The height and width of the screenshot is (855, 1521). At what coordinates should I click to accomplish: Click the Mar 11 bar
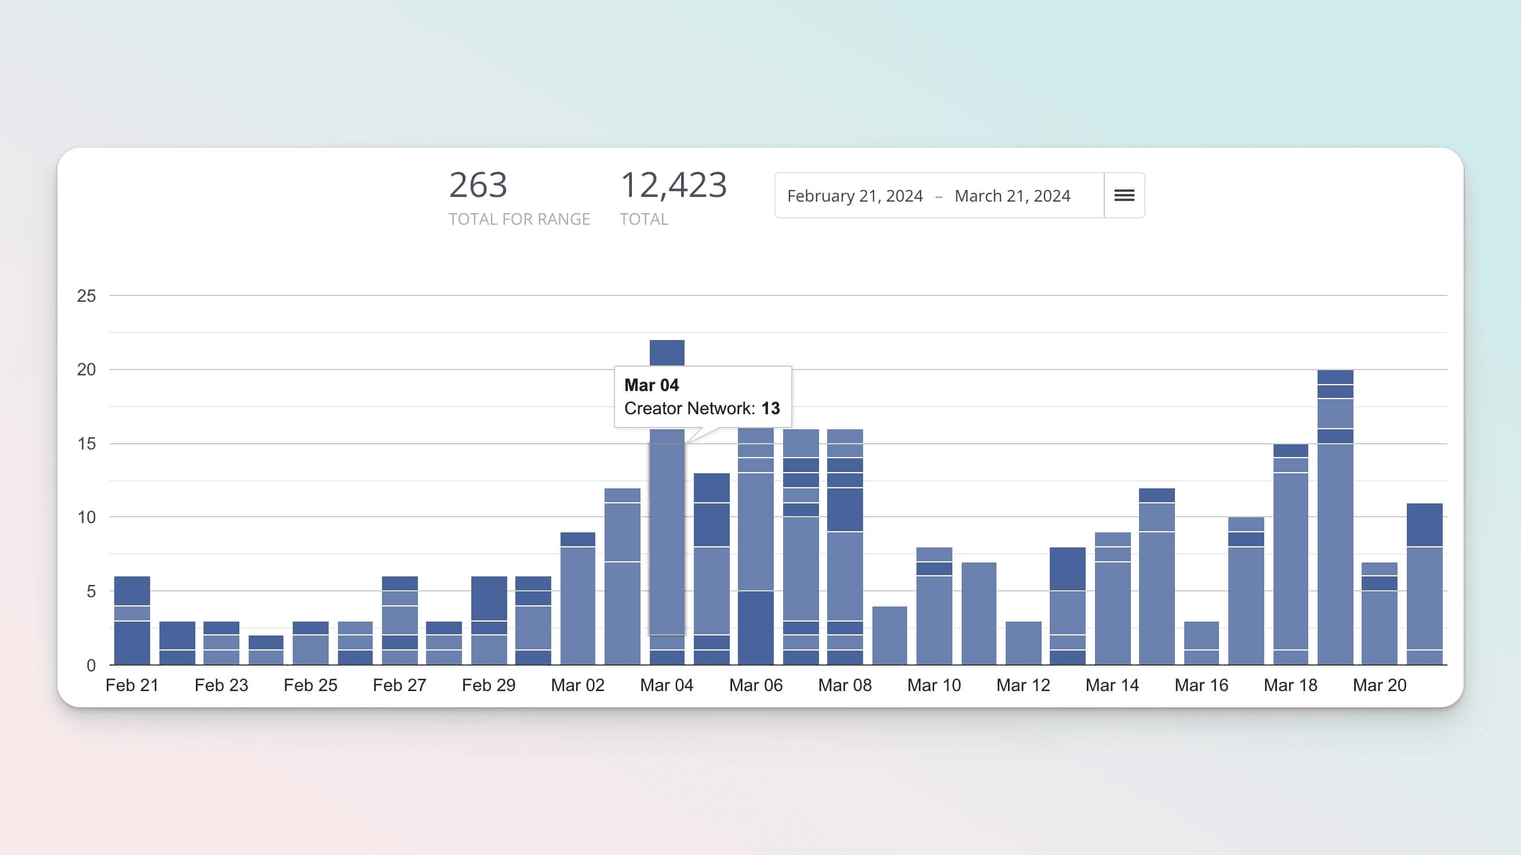pos(978,613)
